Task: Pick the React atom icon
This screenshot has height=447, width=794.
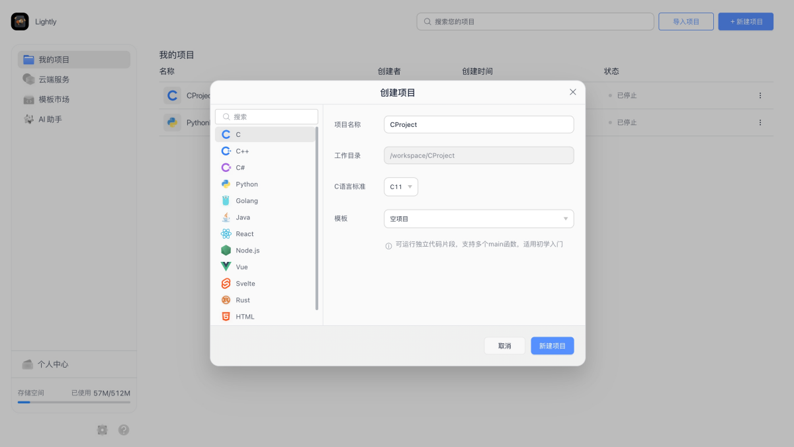Action: pyautogui.click(x=226, y=233)
